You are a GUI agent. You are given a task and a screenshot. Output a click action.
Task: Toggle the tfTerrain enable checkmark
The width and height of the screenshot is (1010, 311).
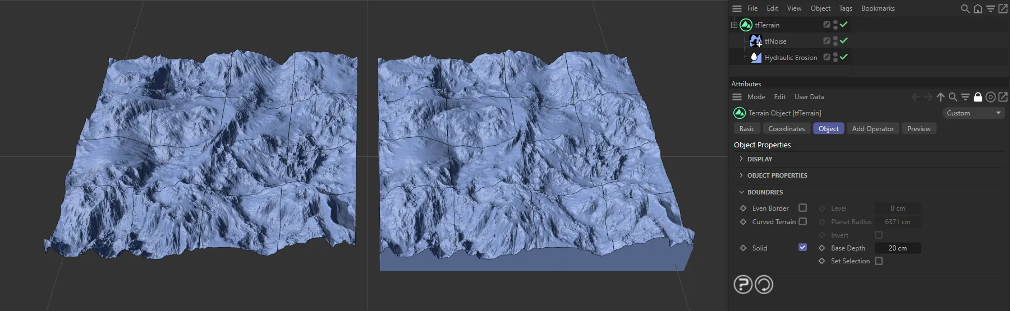(x=843, y=24)
